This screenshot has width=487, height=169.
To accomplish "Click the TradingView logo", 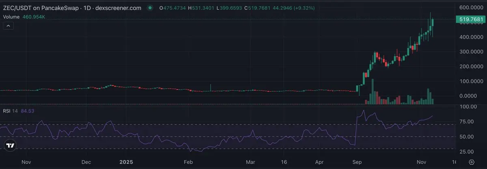I will click(x=11, y=145).
